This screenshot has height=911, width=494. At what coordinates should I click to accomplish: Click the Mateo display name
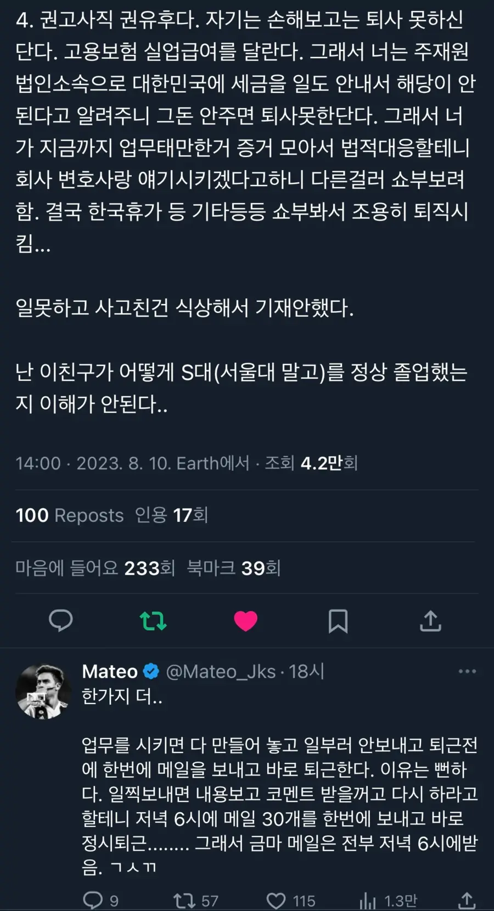pyautogui.click(x=110, y=671)
